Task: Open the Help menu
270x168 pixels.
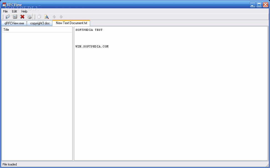Action: pos(24,11)
